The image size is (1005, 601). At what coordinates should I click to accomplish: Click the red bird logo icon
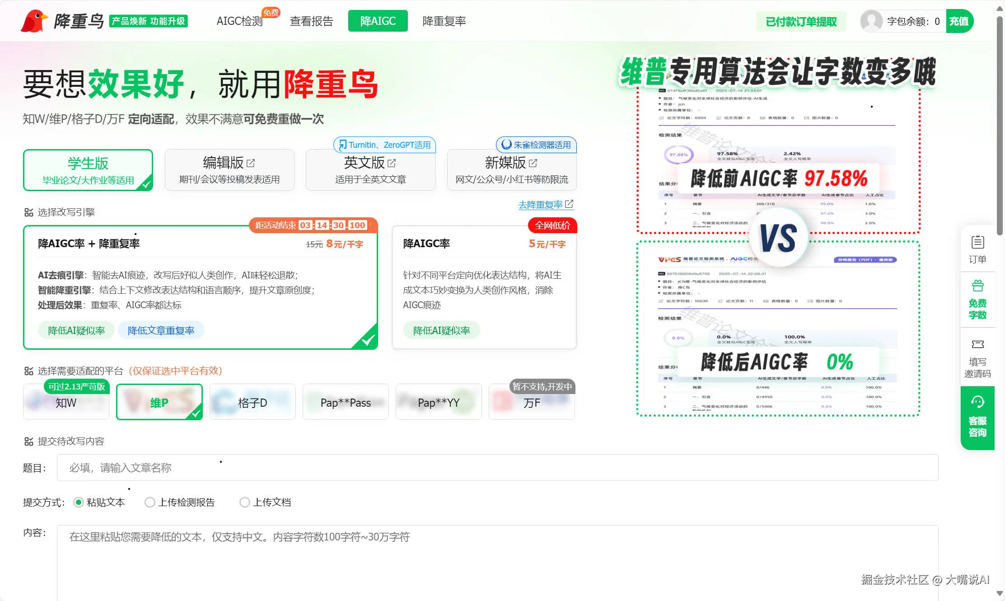click(34, 21)
